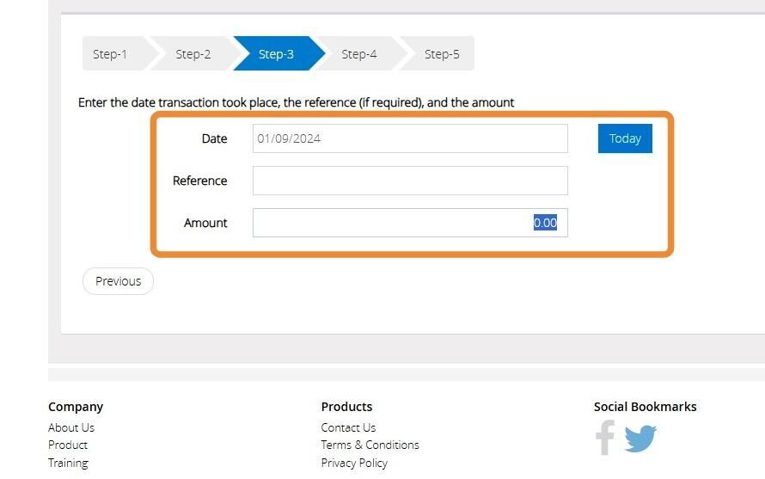This screenshot has width=765, height=479.
Task: Open the About Us link
Action: click(x=71, y=427)
